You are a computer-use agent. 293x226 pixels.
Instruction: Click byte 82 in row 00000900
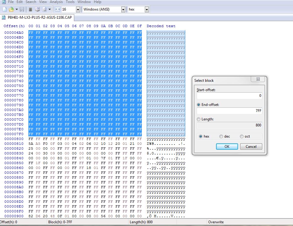[x=31, y=216]
